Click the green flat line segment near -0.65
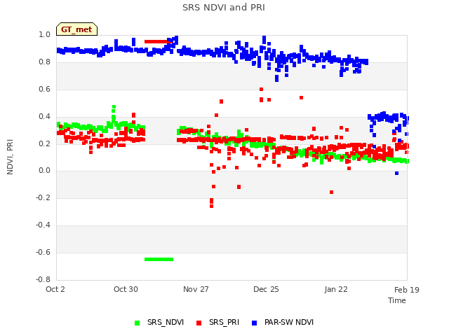Screen dimensions: 449x336 159,260
